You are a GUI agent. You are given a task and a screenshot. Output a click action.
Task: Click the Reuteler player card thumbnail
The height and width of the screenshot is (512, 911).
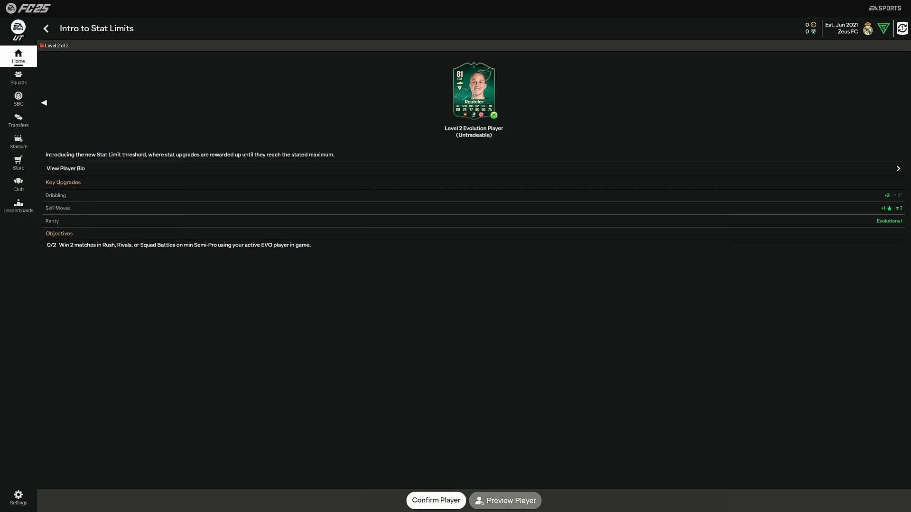pos(474,91)
